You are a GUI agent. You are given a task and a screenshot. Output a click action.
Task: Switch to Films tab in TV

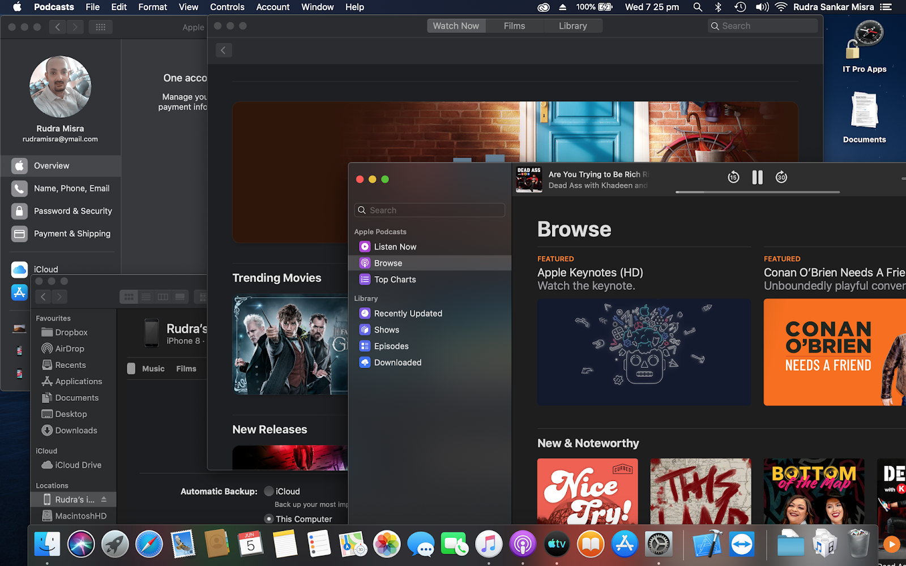click(x=515, y=26)
